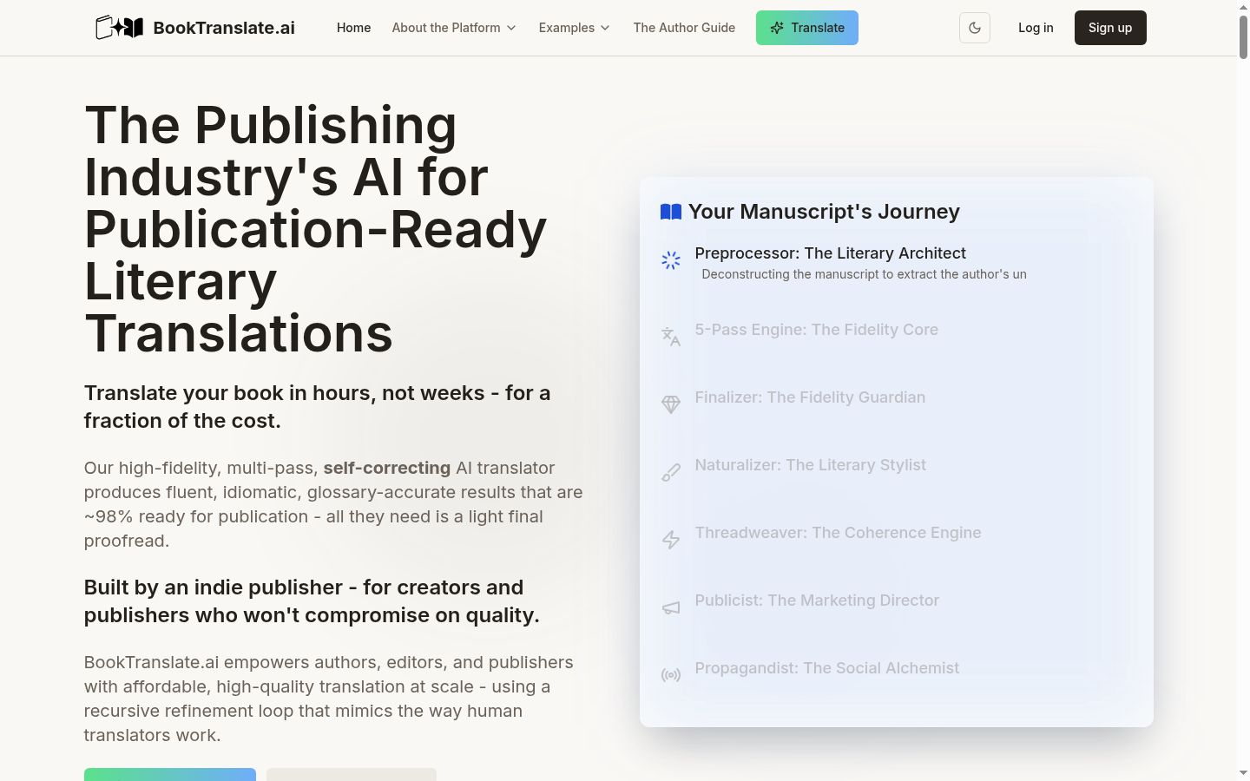The width and height of the screenshot is (1250, 781).
Task: Select Threadweaver: The Coherence Engine step
Action: point(838,533)
